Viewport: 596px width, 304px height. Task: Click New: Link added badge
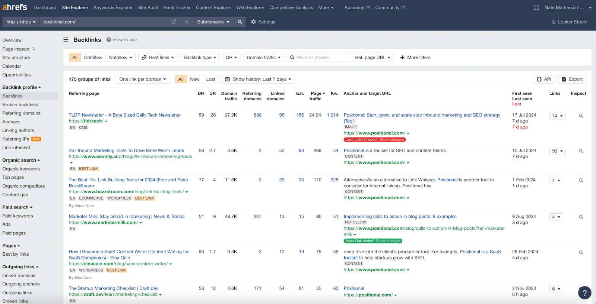pyautogui.click(x=373, y=241)
